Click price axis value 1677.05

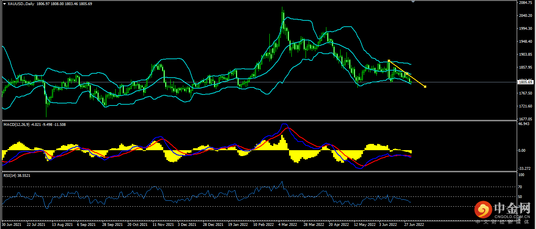pos(525,119)
